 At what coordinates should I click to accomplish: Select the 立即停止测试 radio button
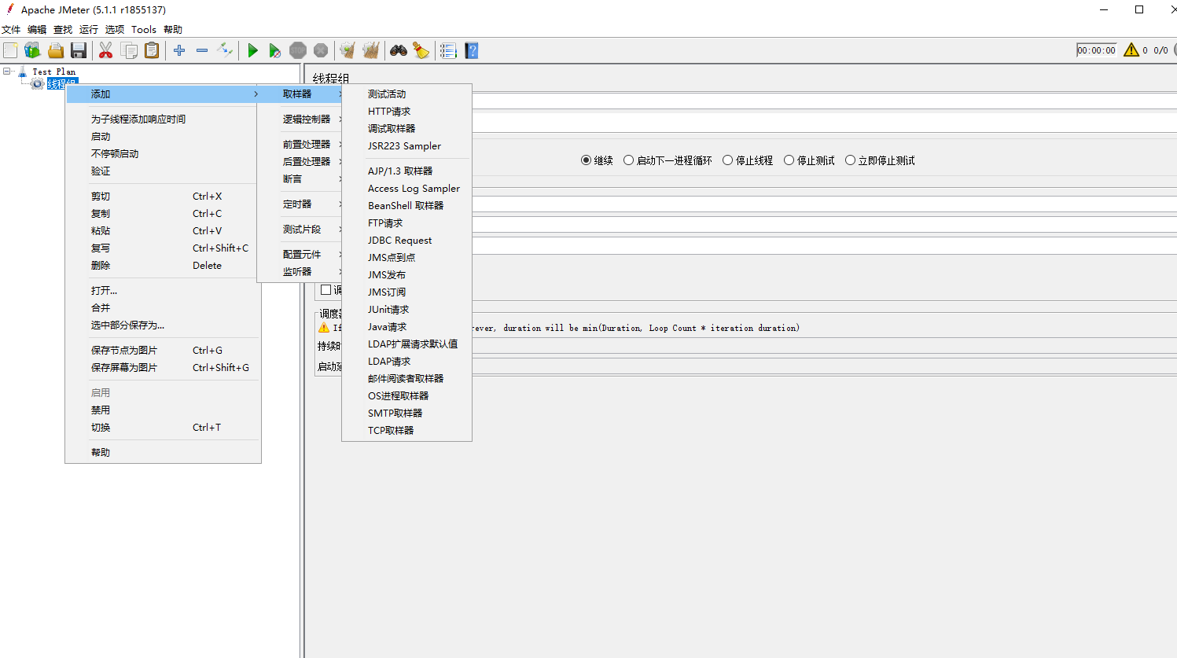click(850, 160)
